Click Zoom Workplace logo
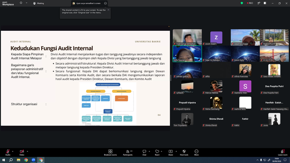The height and width of the screenshot is (163, 290). click(x=8, y=3)
